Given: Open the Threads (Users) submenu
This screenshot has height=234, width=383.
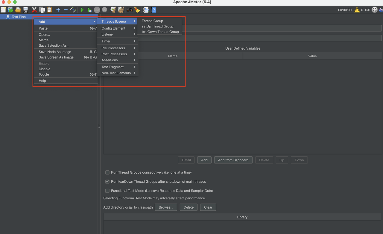Looking at the screenshot, I should coord(118,22).
